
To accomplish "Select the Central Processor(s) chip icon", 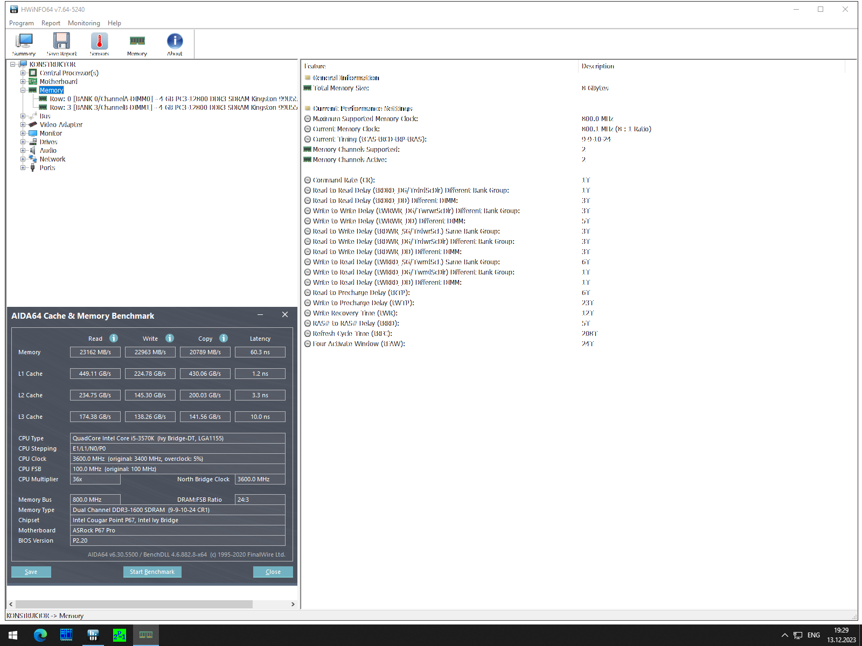I will [33, 73].
